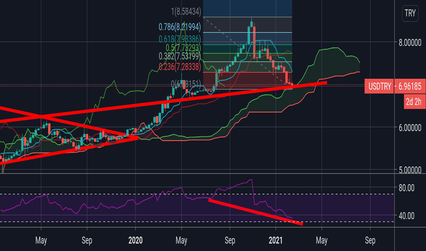
Task: Click the TRY currency button
Action: coord(410,13)
